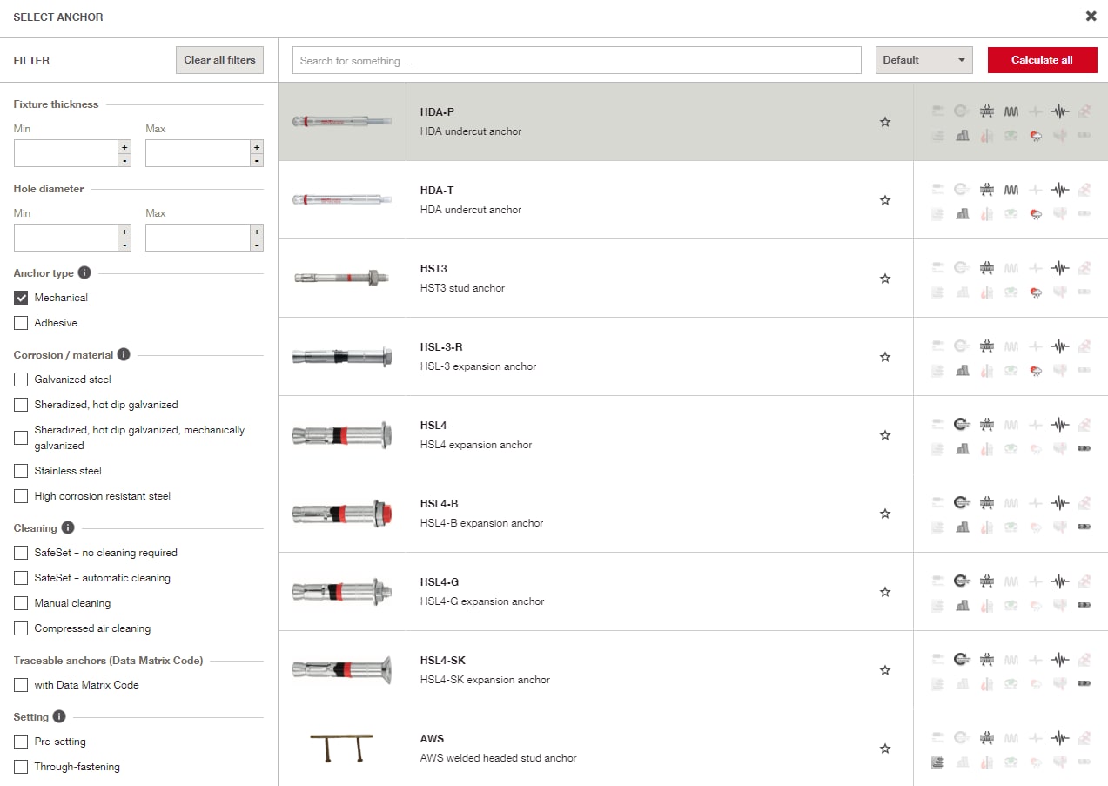This screenshot has width=1108, height=786.
Task: Open the Default sorting dropdown
Action: click(923, 60)
